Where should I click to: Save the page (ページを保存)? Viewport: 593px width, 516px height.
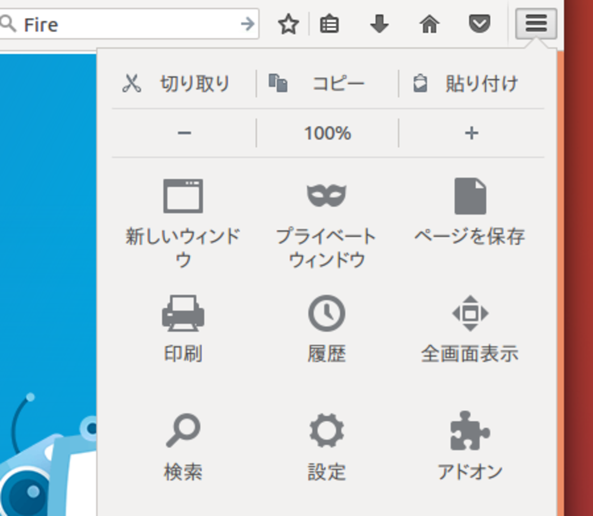[x=470, y=212]
